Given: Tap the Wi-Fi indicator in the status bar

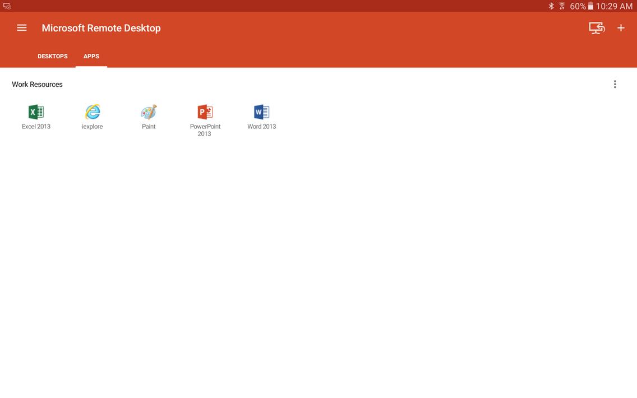Looking at the screenshot, I should click(x=561, y=6).
